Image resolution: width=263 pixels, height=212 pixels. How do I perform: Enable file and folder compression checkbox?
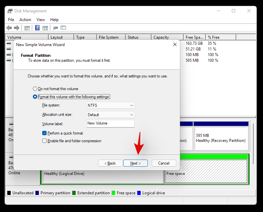tap(45, 141)
